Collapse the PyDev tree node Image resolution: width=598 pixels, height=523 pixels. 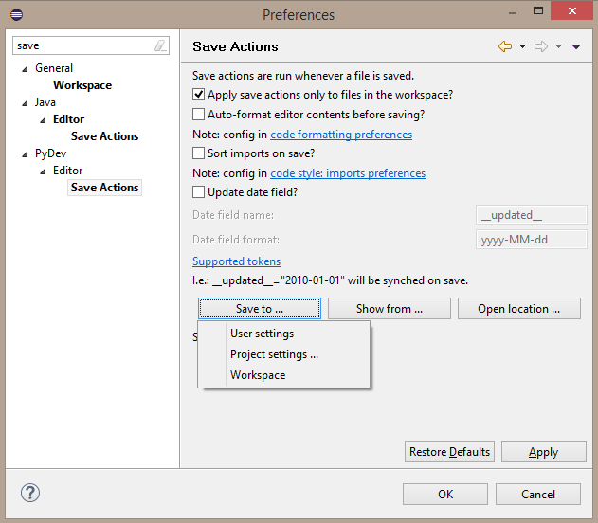tap(26, 154)
